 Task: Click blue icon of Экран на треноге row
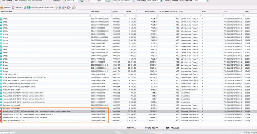(x=1, y=77)
